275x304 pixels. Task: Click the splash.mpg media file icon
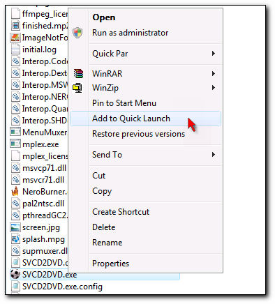(x=15, y=239)
